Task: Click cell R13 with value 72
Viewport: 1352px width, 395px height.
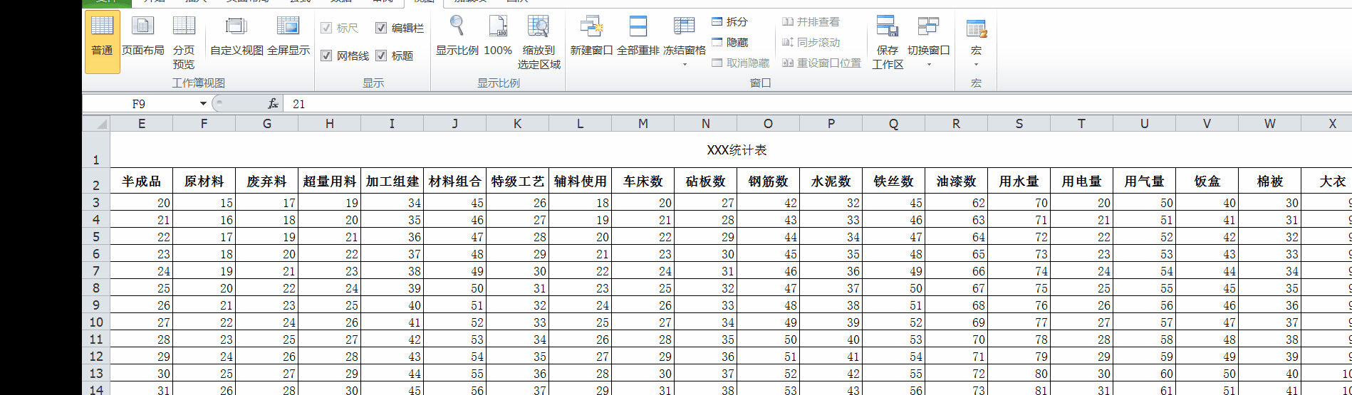Action: [x=957, y=374]
